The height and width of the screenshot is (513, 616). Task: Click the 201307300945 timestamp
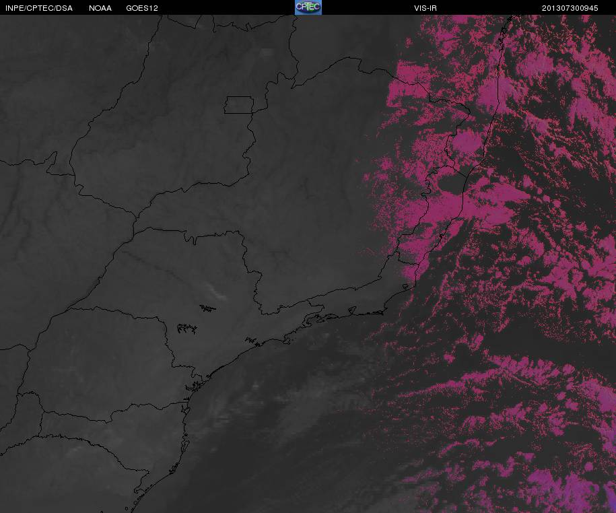point(570,8)
